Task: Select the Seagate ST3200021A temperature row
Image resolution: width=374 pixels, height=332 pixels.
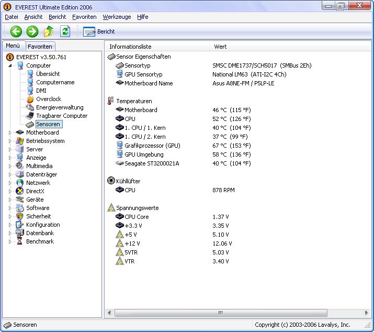Action: 183,163
